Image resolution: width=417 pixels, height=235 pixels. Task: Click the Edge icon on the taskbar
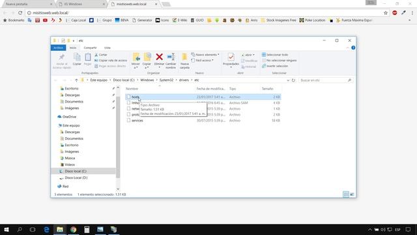point(46,230)
